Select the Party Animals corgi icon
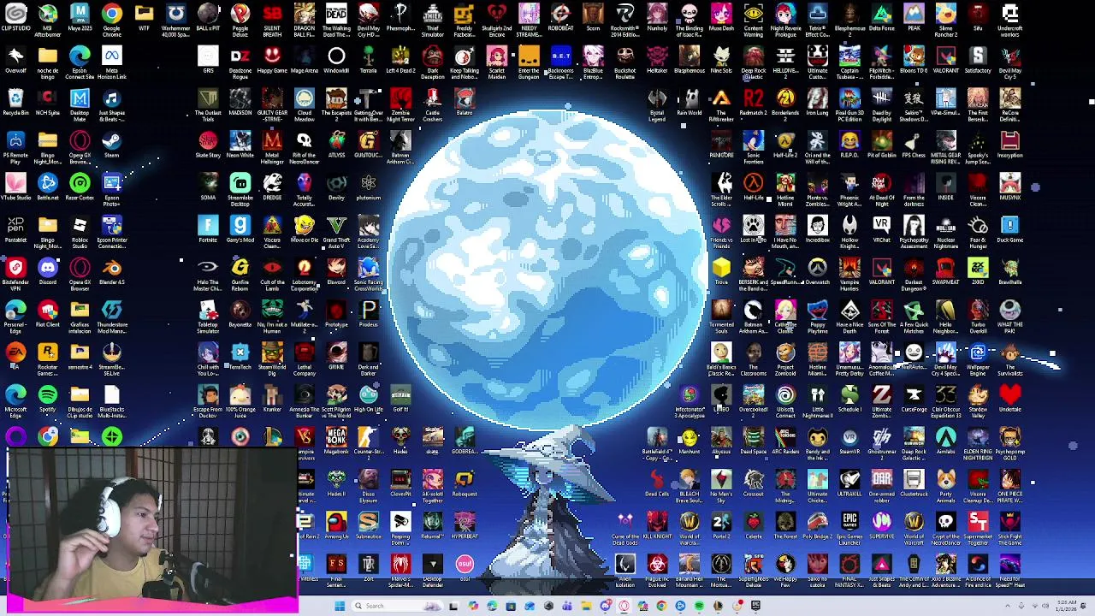The width and height of the screenshot is (1095, 616). [x=946, y=485]
